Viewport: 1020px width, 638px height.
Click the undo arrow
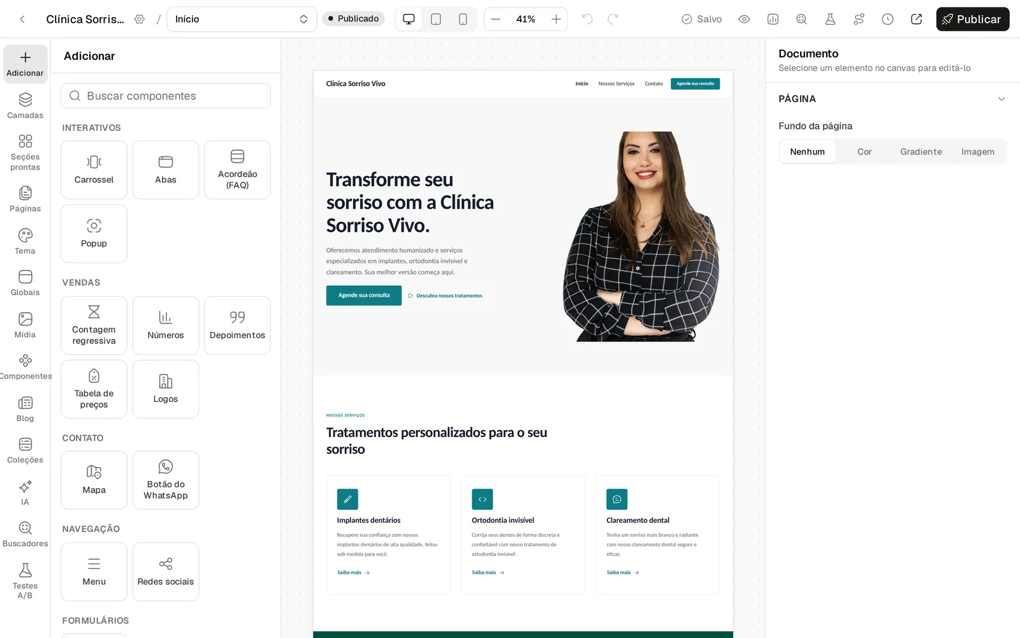[x=587, y=19]
